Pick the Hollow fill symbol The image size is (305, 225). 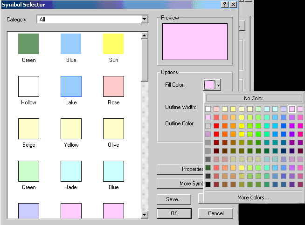click(28, 86)
